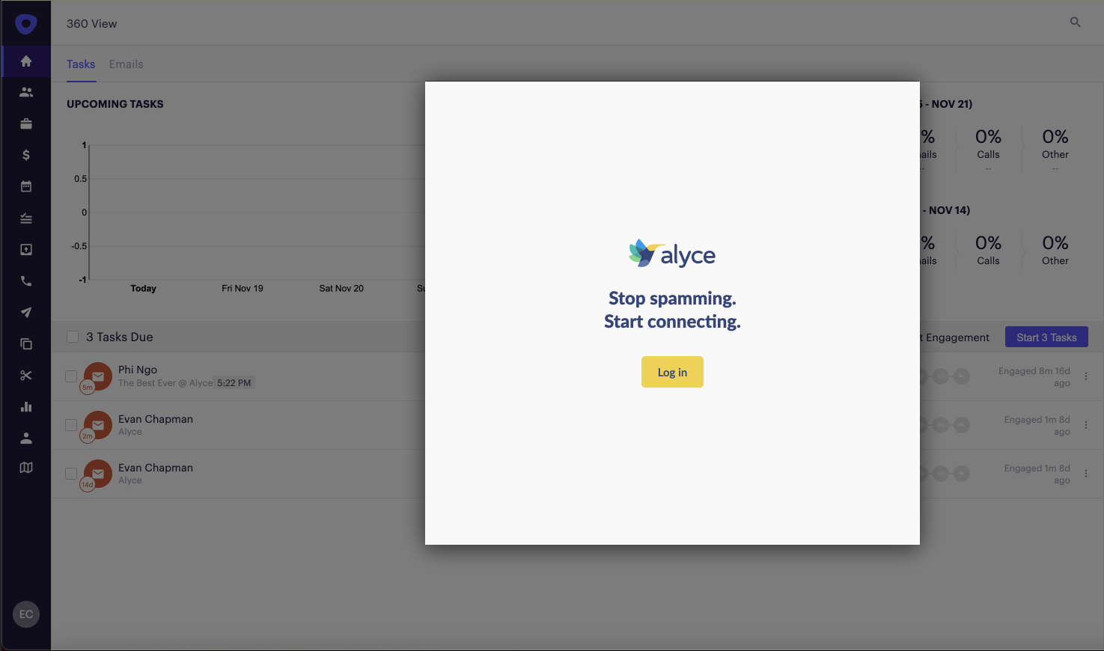Click the 0% Other stat under Nov 14
The image size is (1104, 651).
pyautogui.click(x=1055, y=250)
